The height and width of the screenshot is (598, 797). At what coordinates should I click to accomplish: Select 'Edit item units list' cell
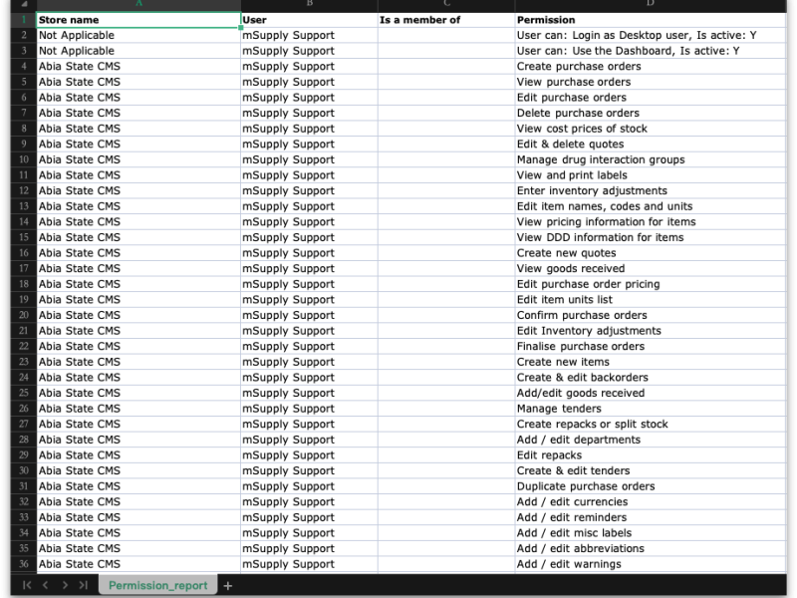tap(651, 300)
